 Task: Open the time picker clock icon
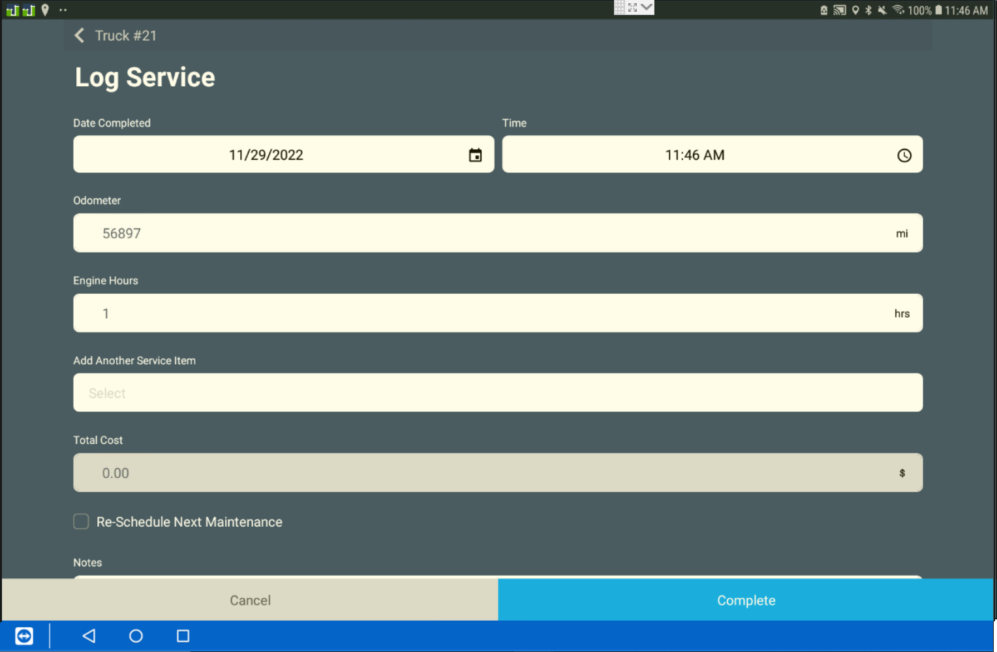tap(904, 155)
